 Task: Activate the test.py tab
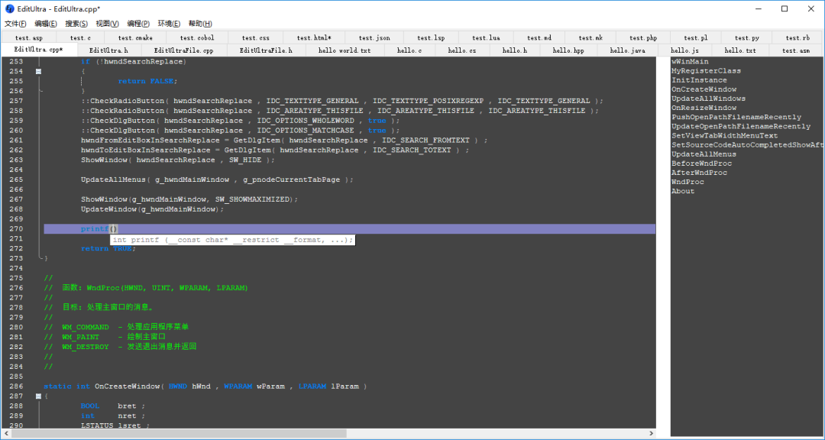[747, 38]
